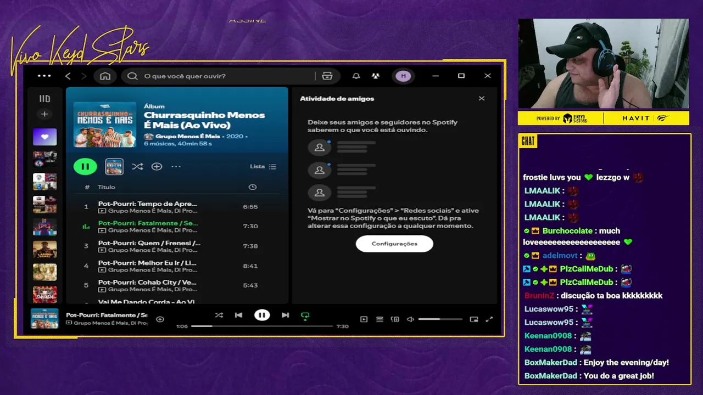This screenshot has width=703, height=395.
Task: Open artist link Grupo Menos É Mais in header
Action: (x=187, y=136)
